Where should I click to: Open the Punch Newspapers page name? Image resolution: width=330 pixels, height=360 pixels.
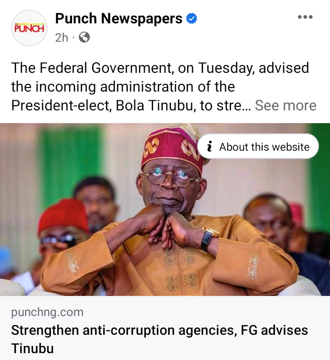(x=119, y=18)
